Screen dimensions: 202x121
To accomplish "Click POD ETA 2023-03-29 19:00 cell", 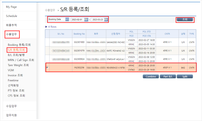I will [147, 70].
